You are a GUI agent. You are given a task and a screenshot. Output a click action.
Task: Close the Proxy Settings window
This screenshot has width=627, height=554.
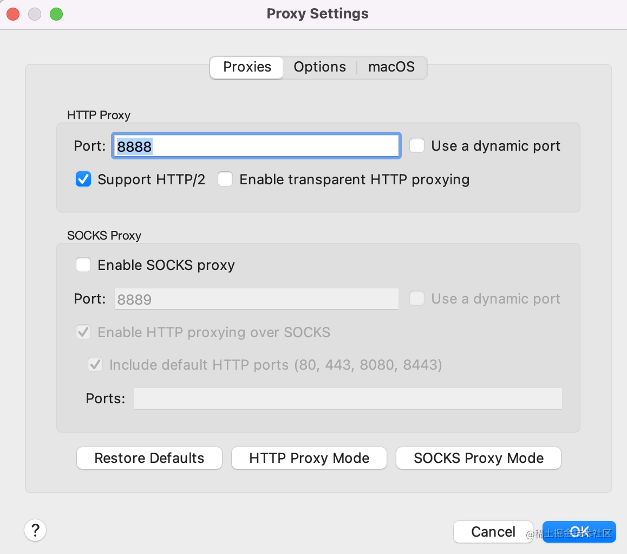(x=13, y=14)
